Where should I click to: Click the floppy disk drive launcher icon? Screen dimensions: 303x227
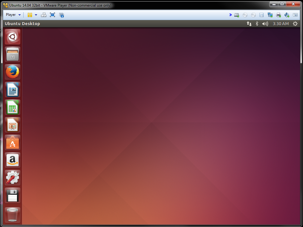13,195
